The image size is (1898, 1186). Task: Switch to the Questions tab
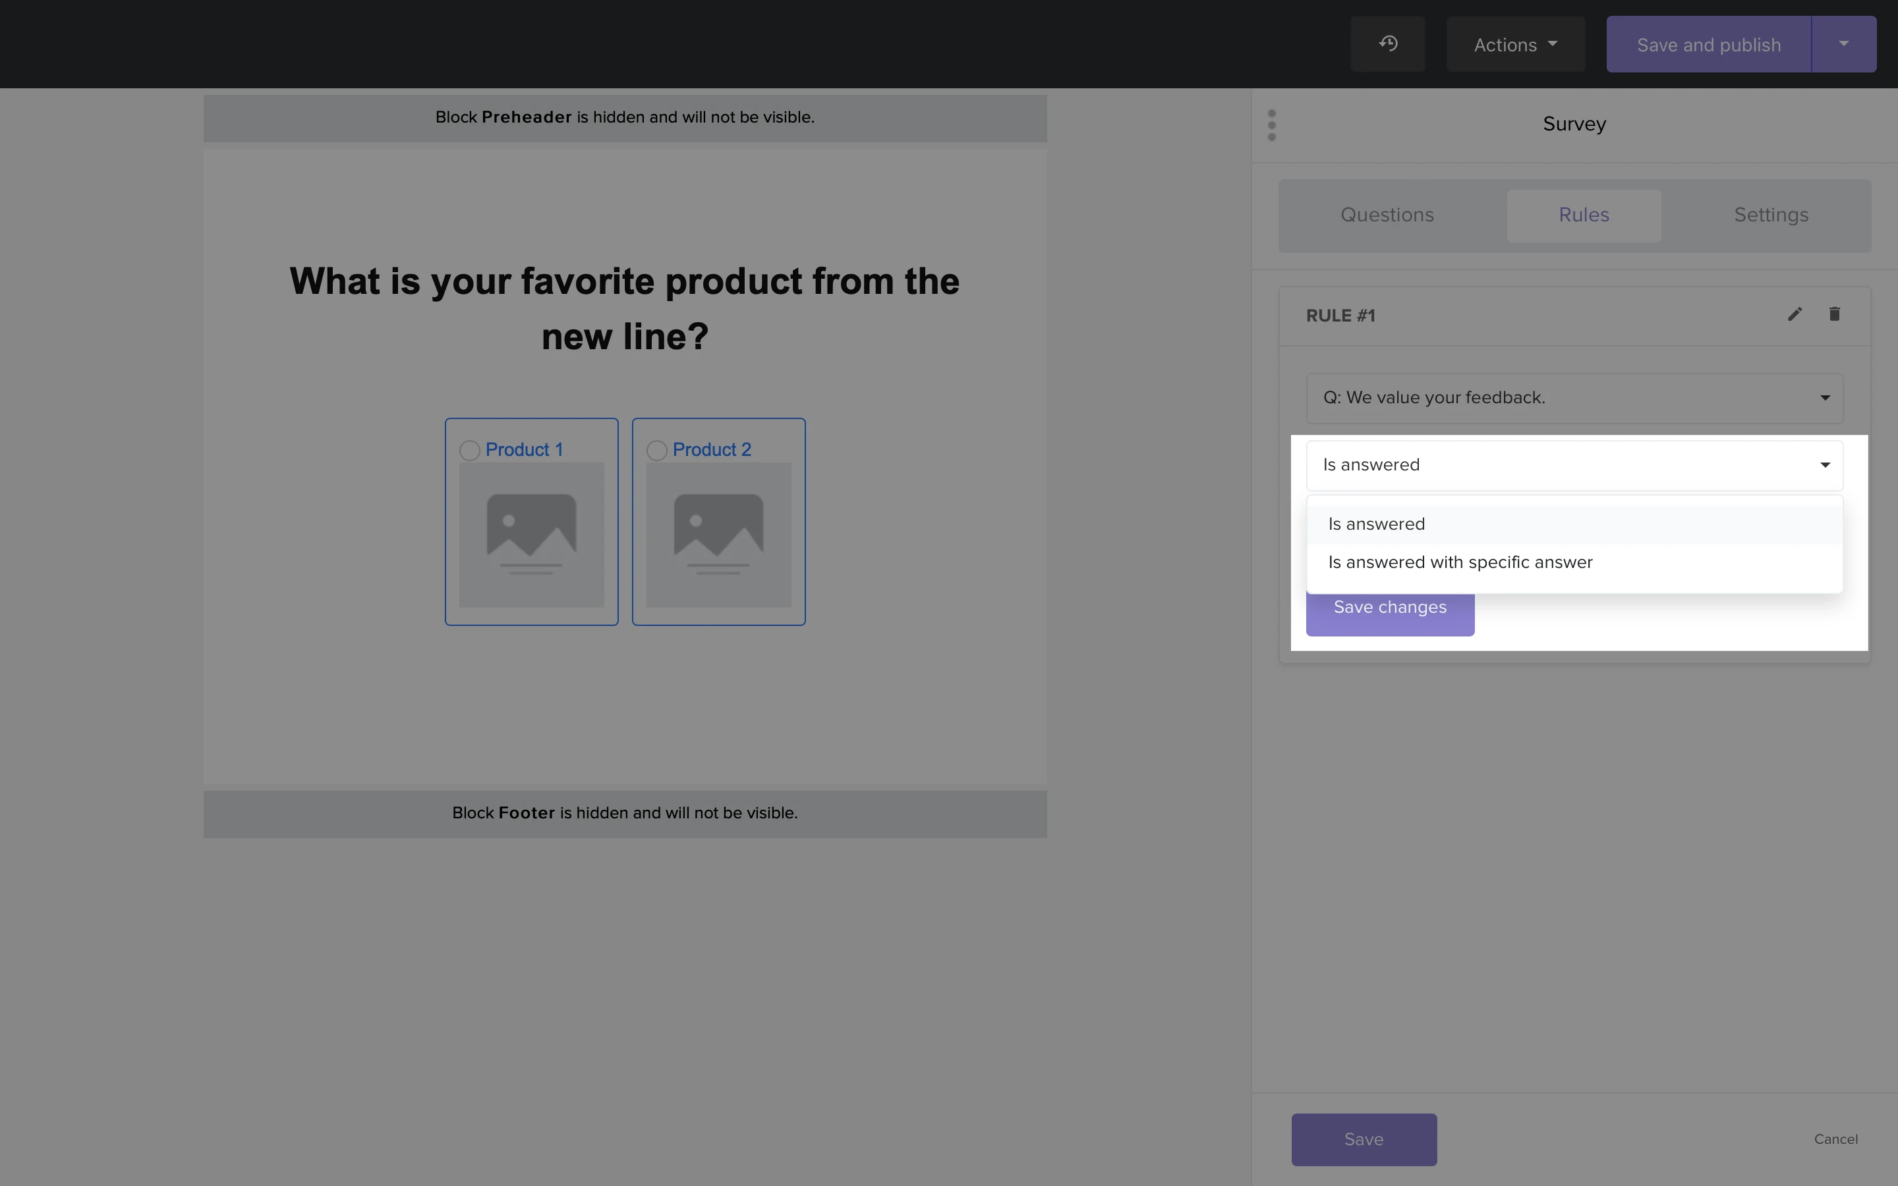(1387, 215)
